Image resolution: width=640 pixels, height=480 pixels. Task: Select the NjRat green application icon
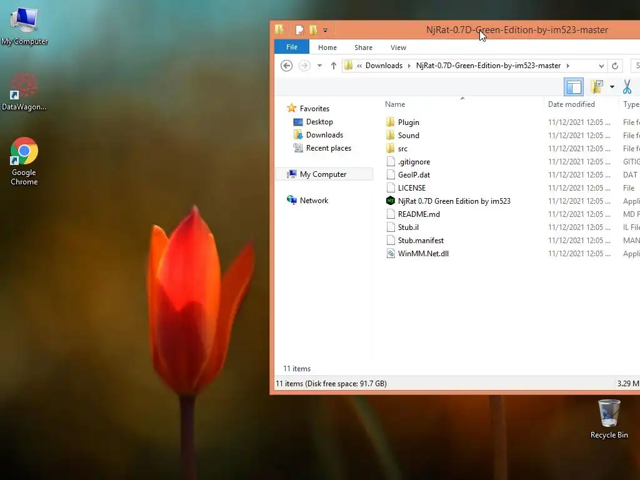[x=391, y=201]
